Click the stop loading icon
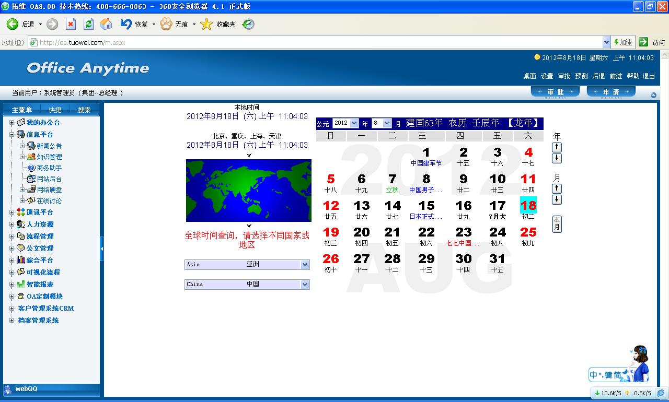The height and width of the screenshot is (402, 669). click(71, 24)
